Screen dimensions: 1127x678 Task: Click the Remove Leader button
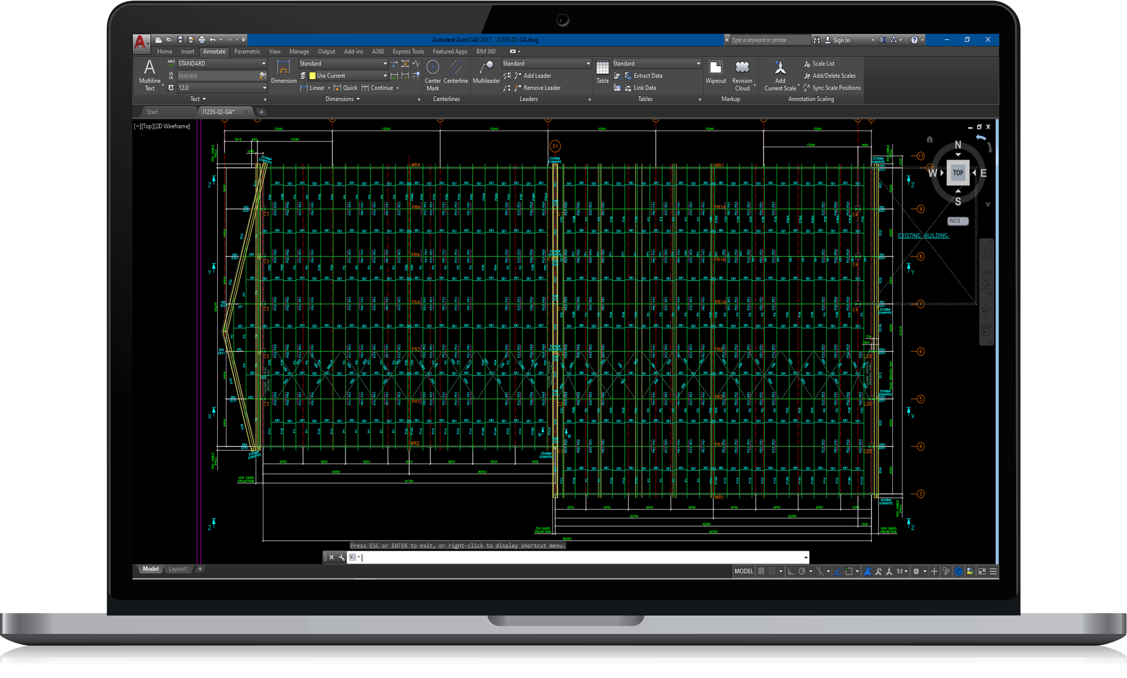[x=538, y=88]
